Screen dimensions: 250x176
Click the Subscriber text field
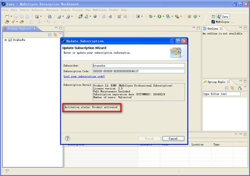(x=139, y=66)
